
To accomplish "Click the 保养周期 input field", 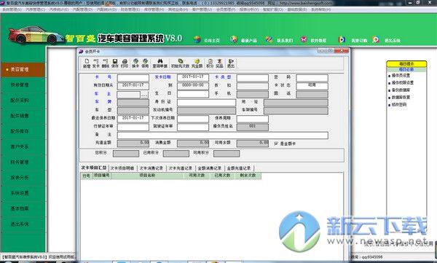I will (253, 119).
